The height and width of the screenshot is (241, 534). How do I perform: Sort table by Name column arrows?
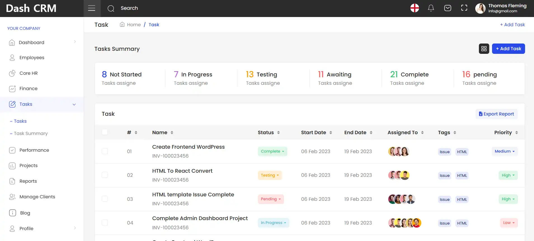point(172,132)
